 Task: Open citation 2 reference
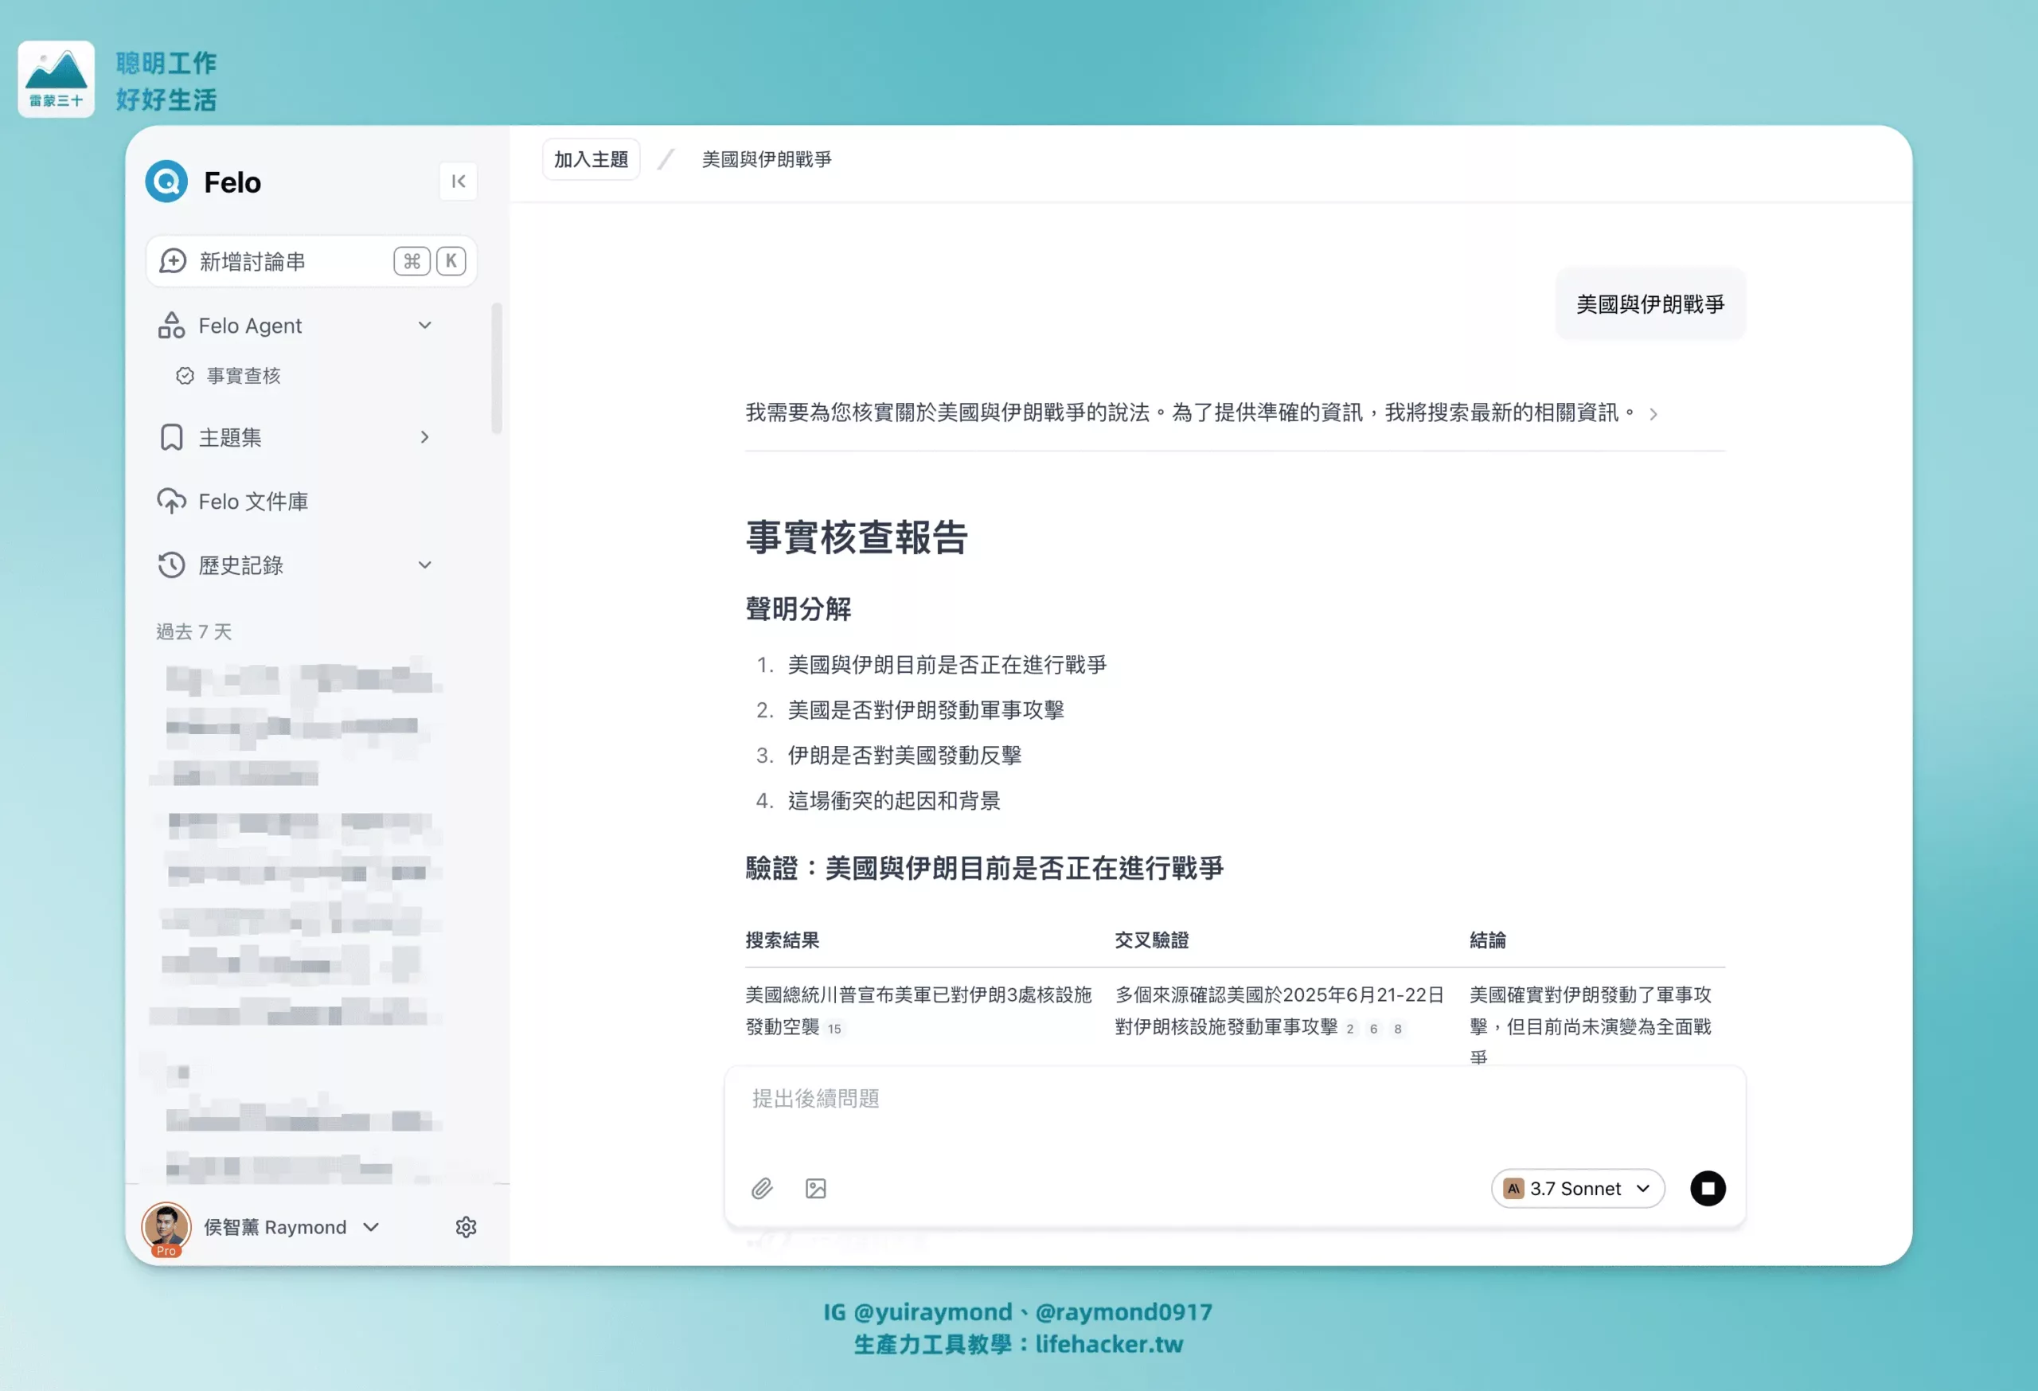[1350, 1029]
